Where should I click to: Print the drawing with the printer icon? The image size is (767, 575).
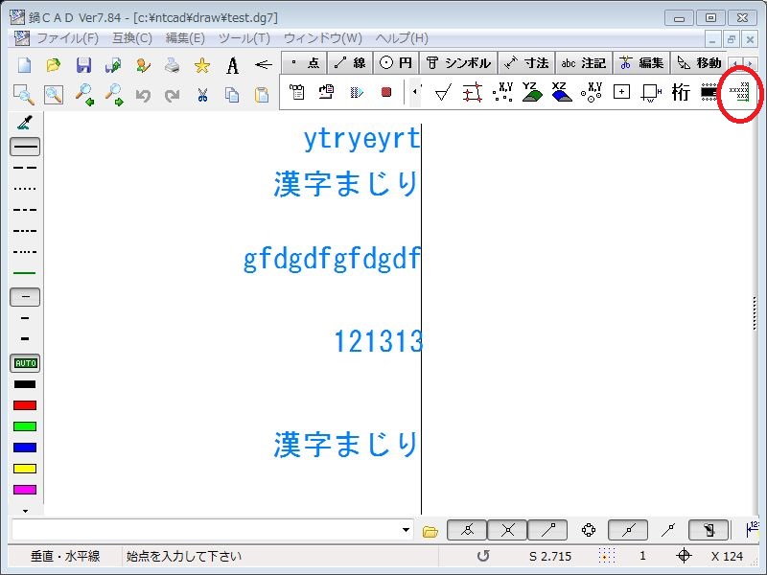[173, 65]
